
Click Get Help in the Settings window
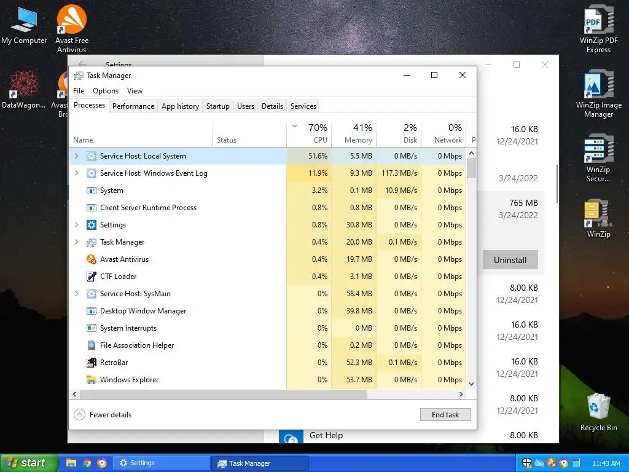point(326,436)
